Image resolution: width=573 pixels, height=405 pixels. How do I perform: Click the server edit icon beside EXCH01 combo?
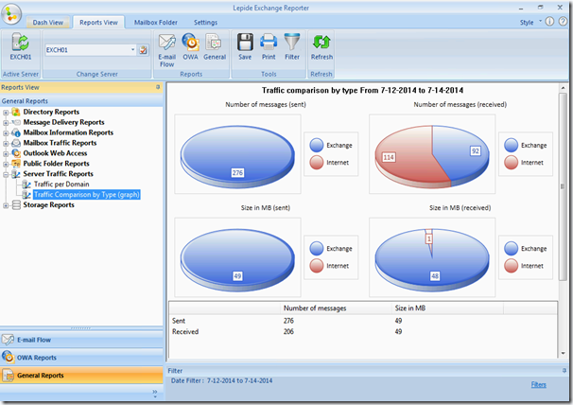click(143, 50)
